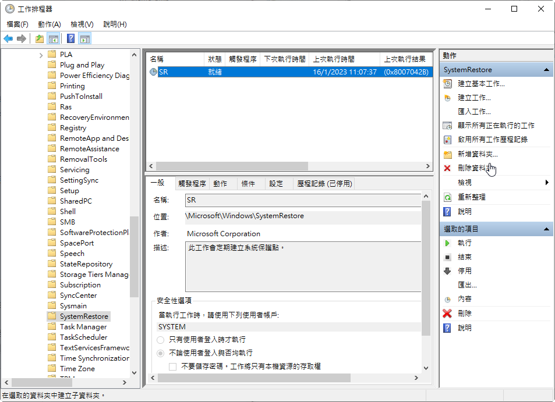Click the Up one level folder icon
555x402 pixels.
pos(39,38)
